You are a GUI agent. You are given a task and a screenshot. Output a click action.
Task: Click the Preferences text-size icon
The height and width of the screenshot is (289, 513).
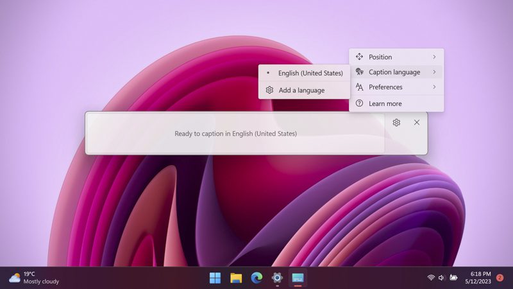click(359, 87)
